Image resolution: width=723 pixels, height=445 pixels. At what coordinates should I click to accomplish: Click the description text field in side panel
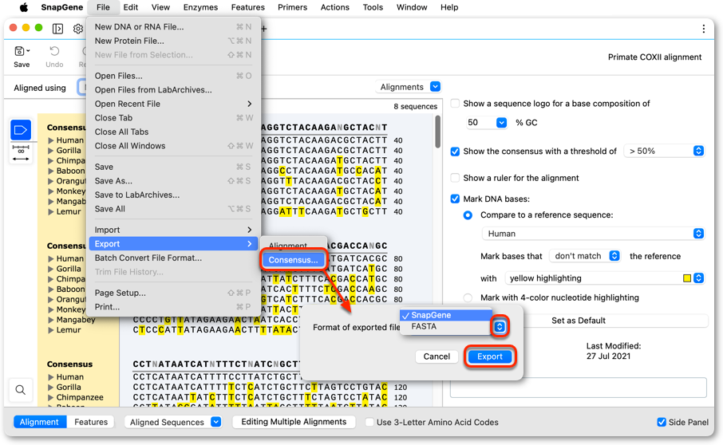(x=579, y=387)
